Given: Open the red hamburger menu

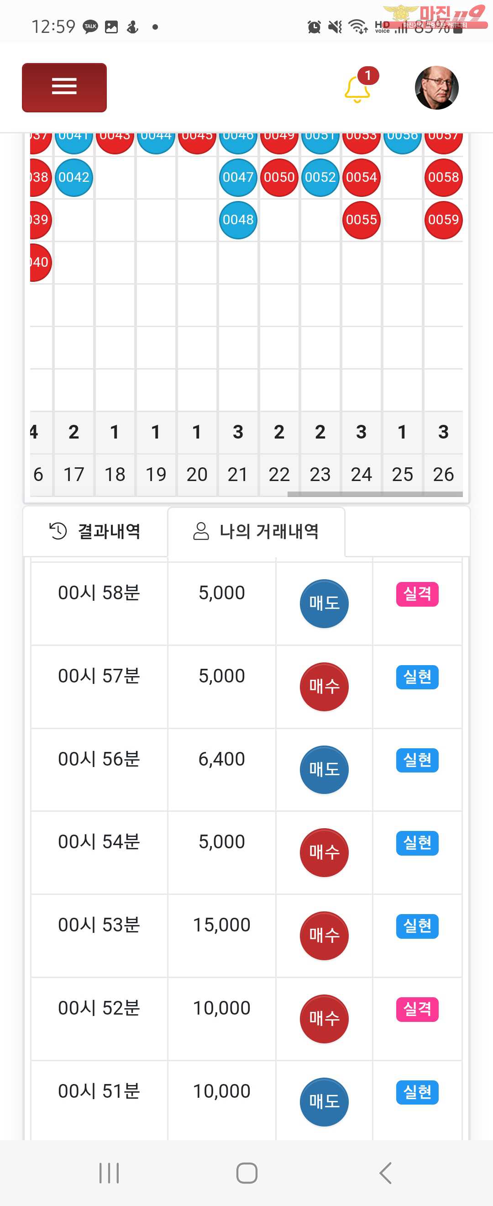Looking at the screenshot, I should point(64,88).
